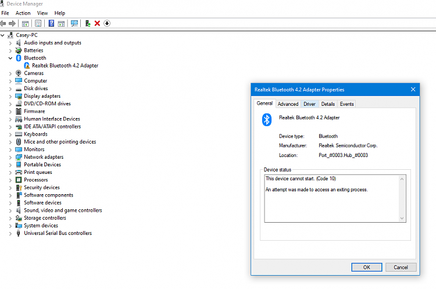The image size is (436, 289).
Task: Expand the Monitors category
Action: (10, 149)
